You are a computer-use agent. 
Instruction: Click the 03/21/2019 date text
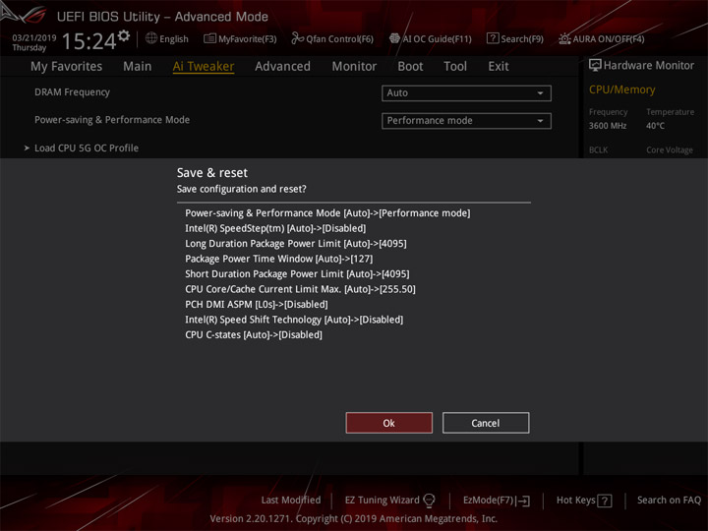pyautogui.click(x=33, y=38)
